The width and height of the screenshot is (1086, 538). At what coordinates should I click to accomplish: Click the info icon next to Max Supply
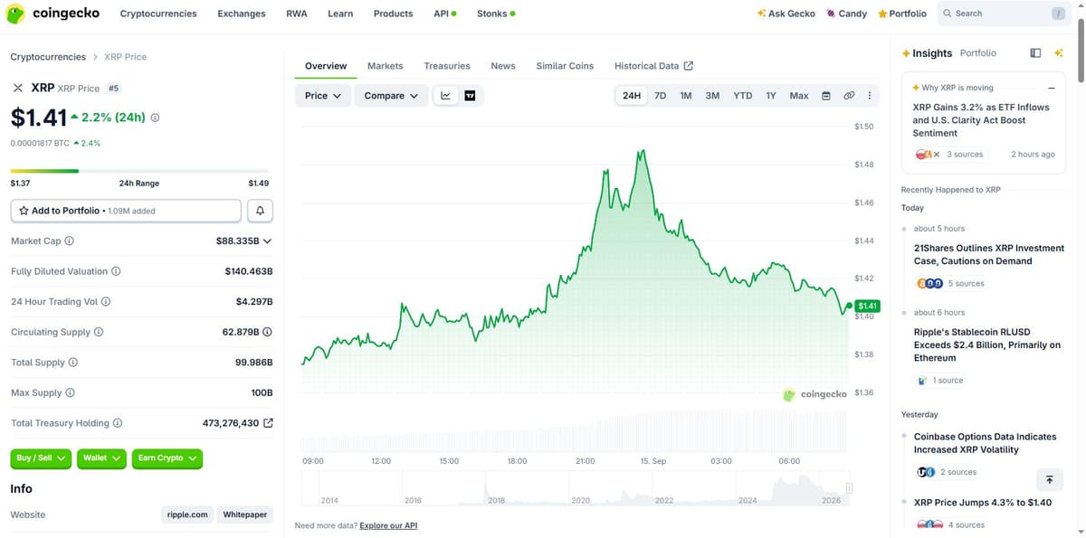(70, 392)
